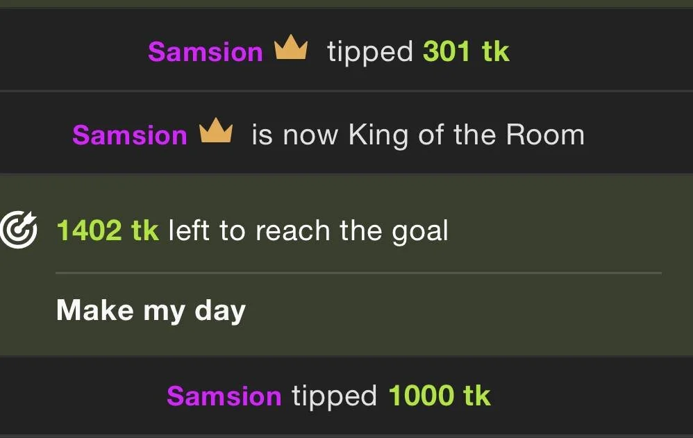Open Samsion's profile from King of the Room message
This screenshot has width=693, height=438.
click(x=130, y=135)
